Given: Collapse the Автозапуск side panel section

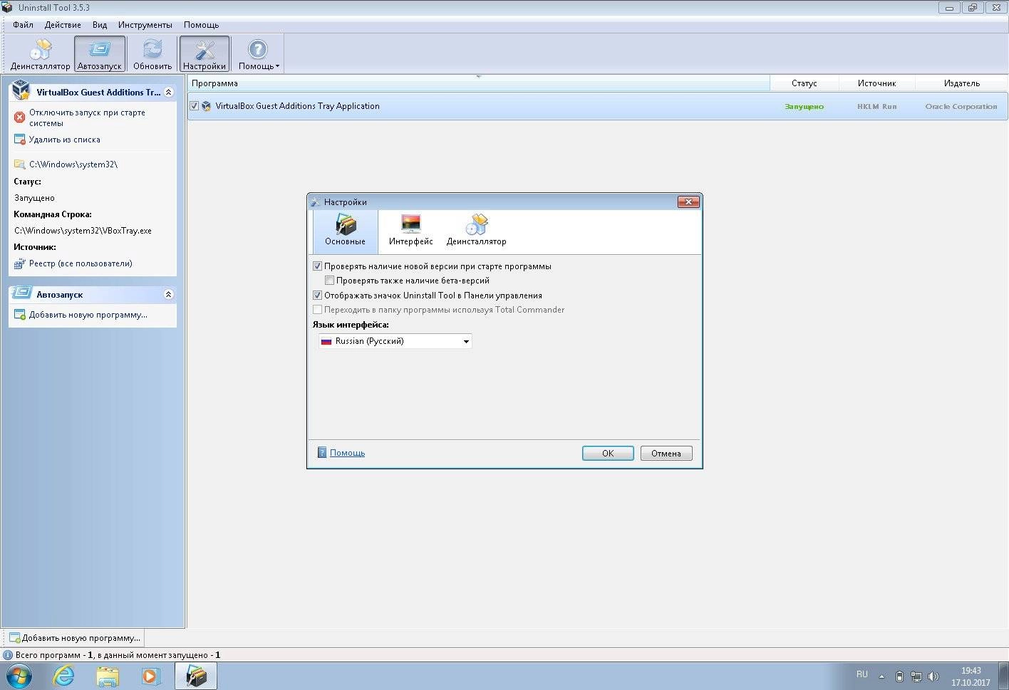Looking at the screenshot, I should coord(168,295).
